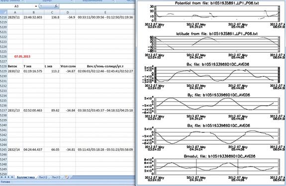Screen dimensions: 286x186
Task: Click the previous sheet navigation arrow
Action: (x=5, y=177)
